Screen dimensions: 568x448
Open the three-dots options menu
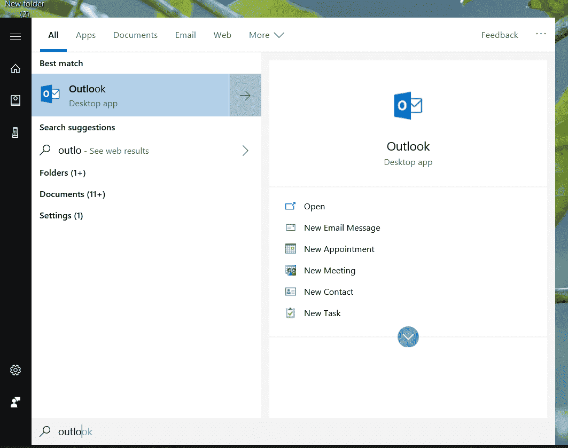541,34
